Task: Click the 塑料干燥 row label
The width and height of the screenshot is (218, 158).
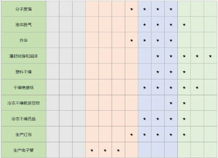Action: [24, 71]
